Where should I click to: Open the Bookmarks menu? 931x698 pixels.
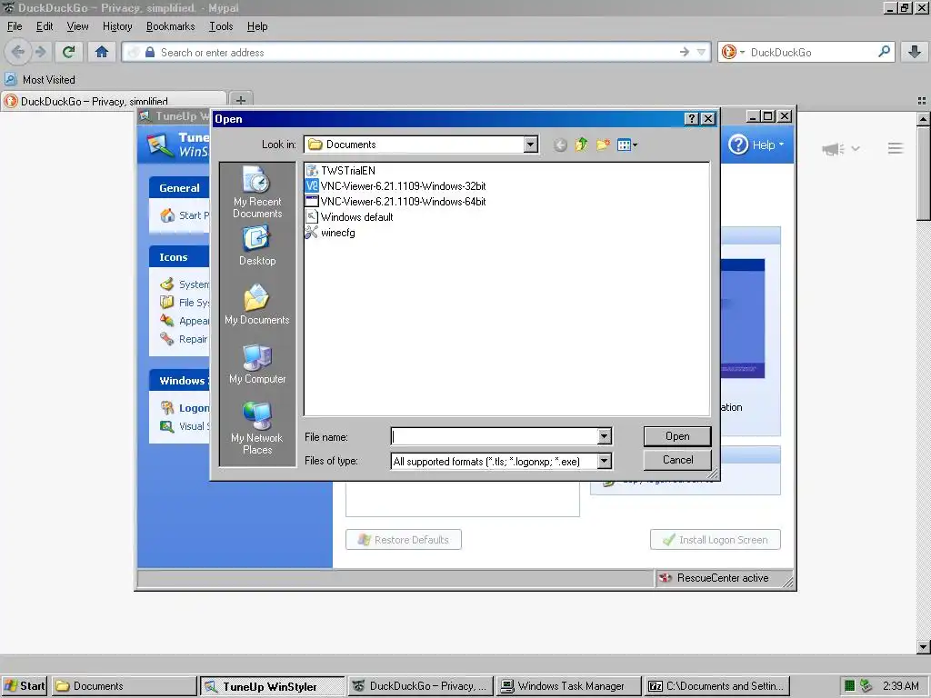pos(170,26)
